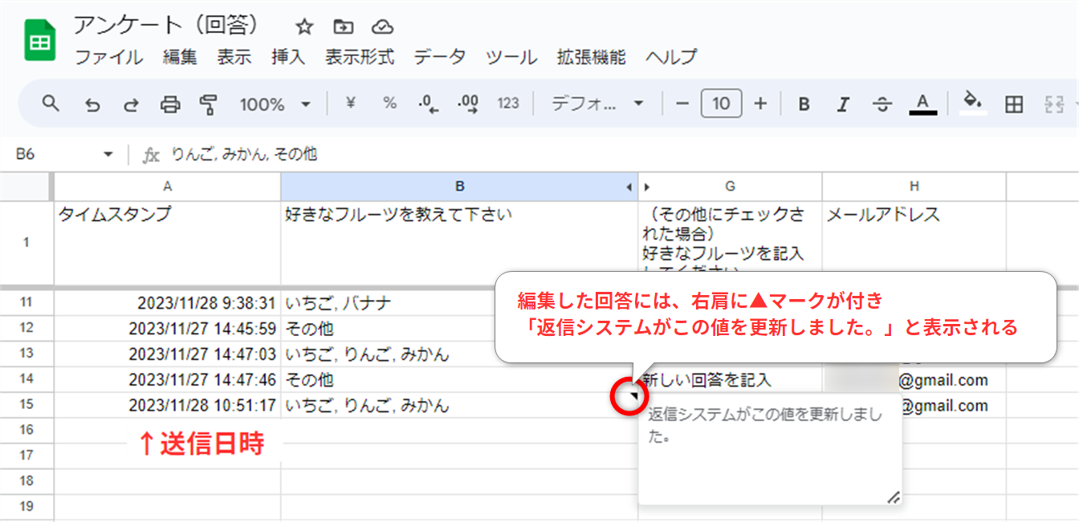This screenshot has height=522, width=1079.
Task: Click the redo arrow icon
Action: coord(131,104)
